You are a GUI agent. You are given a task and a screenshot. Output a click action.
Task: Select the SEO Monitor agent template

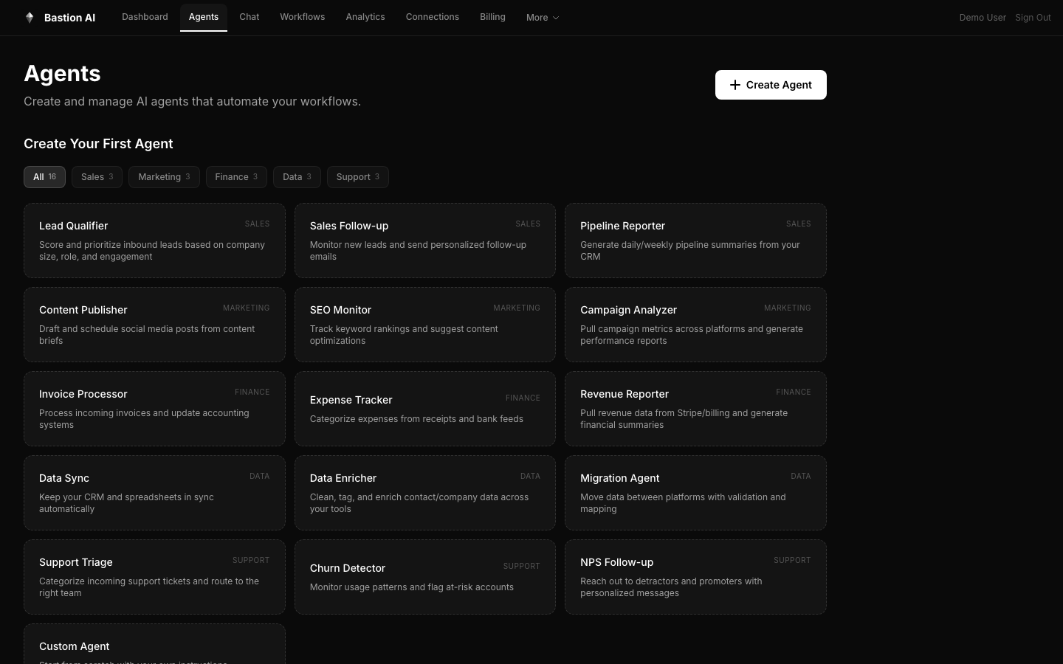click(x=425, y=325)
